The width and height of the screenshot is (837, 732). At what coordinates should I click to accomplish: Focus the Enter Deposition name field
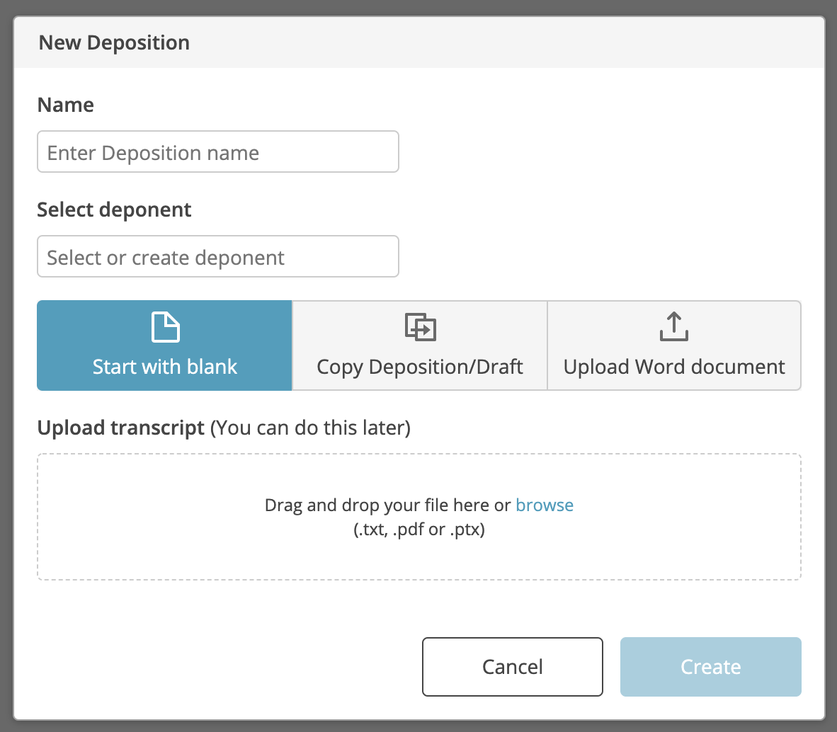coord(218,152)
